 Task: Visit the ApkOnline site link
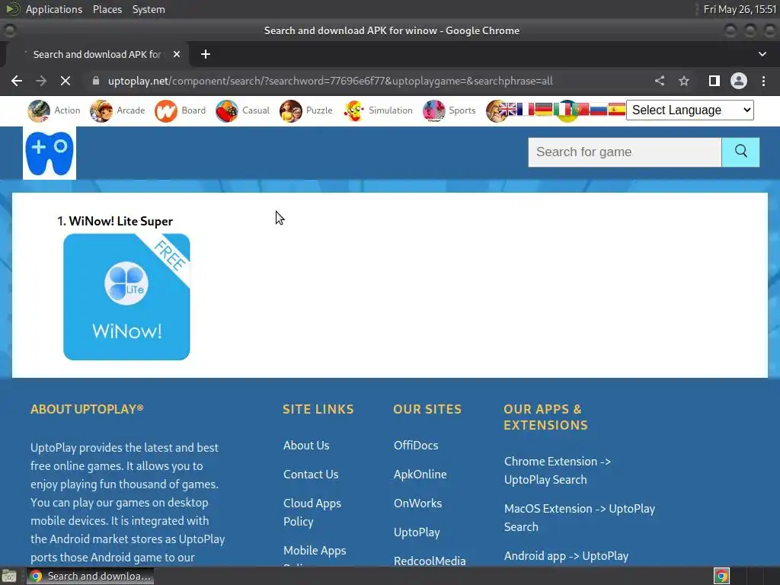420,474
